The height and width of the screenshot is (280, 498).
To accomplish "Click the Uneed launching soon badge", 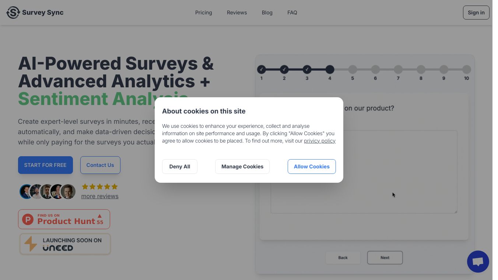I will point(65,244).
